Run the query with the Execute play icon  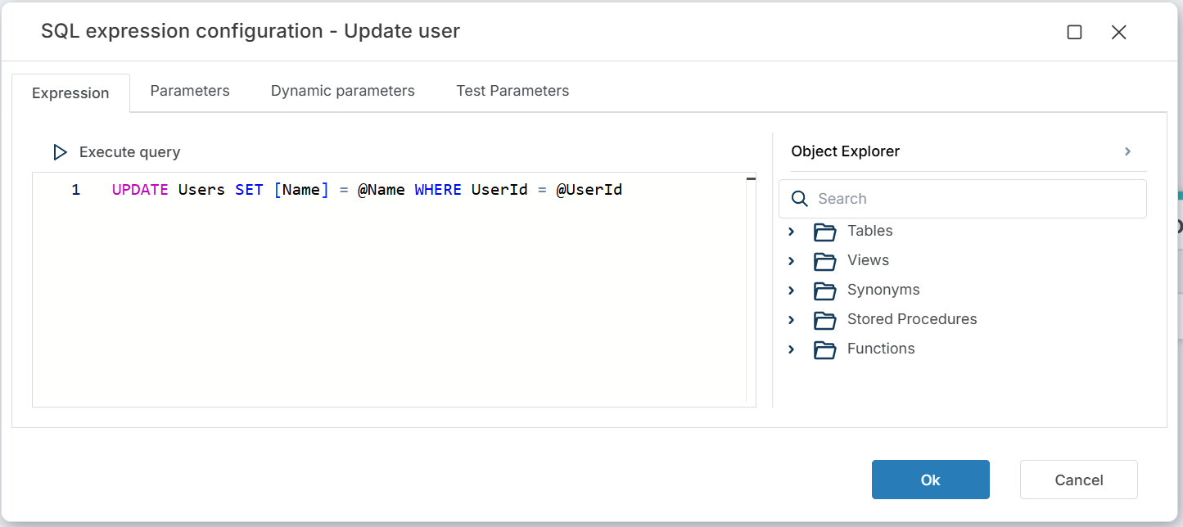60,152
